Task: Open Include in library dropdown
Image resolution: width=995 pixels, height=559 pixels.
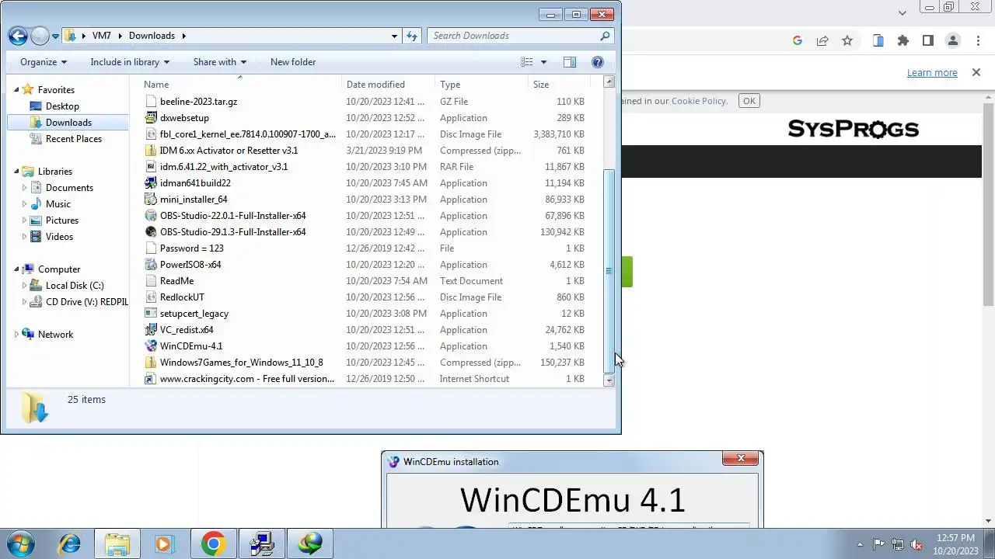Action: [130, 62]
